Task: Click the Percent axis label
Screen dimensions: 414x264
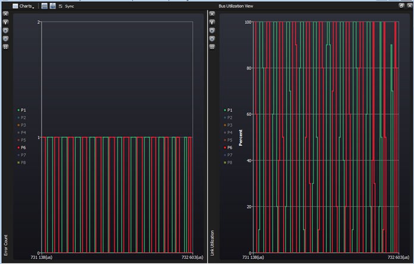Action: [x=240, y=137]
